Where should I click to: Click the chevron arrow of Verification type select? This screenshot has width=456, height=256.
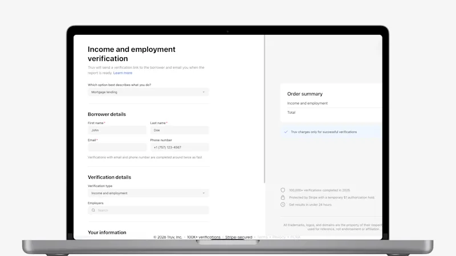click(x=203, y=193)
